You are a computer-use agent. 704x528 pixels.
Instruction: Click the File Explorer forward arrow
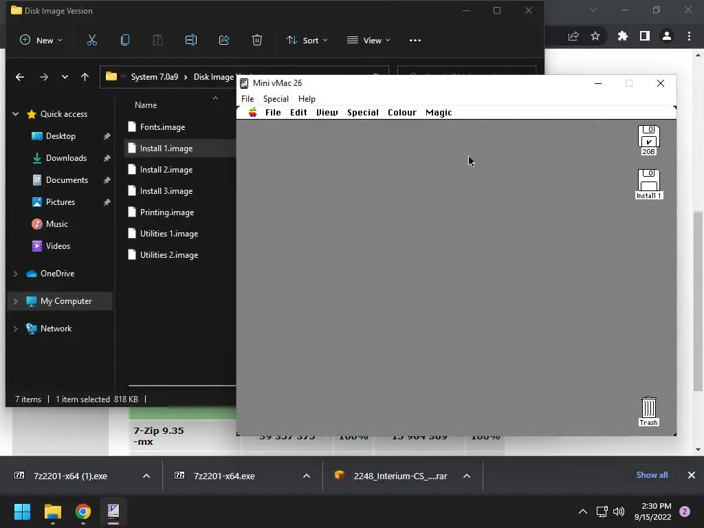pos(43,77)
